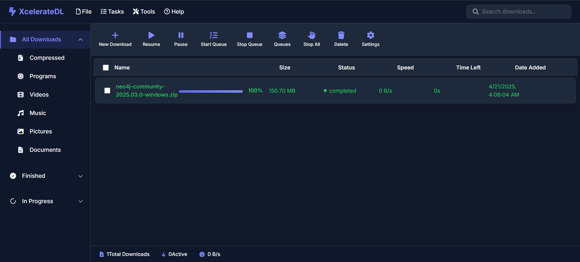Collapse the All Downloads section chevron
This screenshot has height=262, width=580.
80,40
